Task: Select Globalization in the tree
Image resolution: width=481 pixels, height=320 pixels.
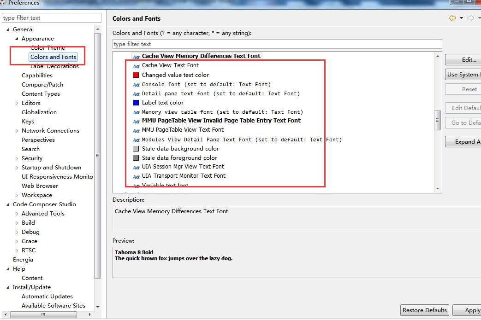Action: [x=39, y=112]
